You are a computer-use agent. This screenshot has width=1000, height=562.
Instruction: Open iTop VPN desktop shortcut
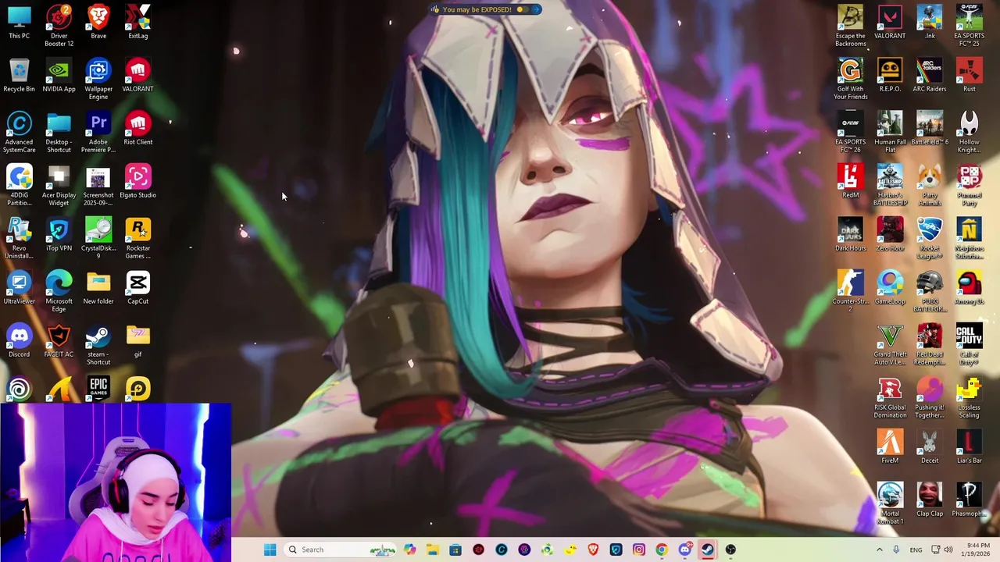point(59,234)
